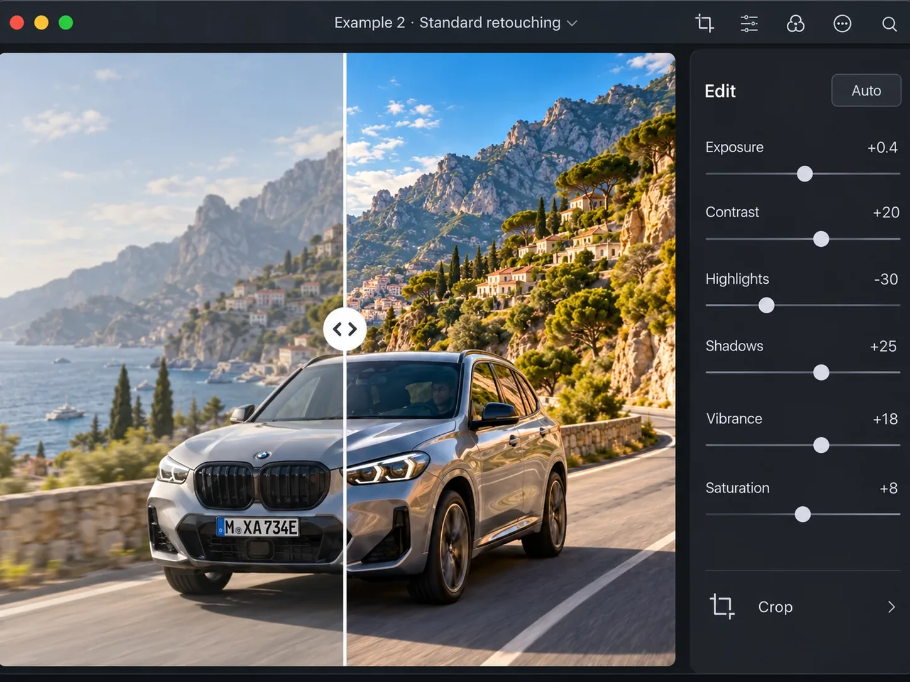Click the Highlights label

737,279
